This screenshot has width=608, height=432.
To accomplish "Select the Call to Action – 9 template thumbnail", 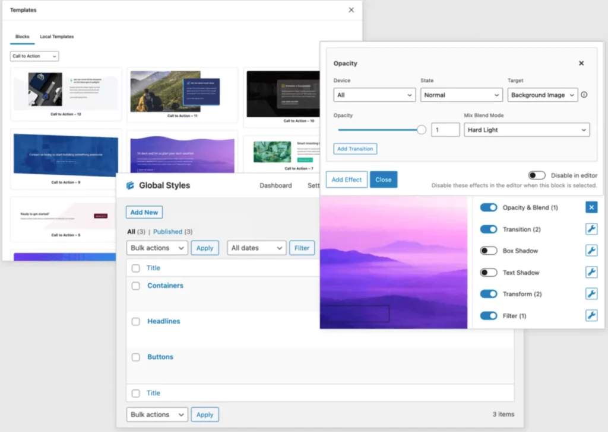I will [65, 155].
